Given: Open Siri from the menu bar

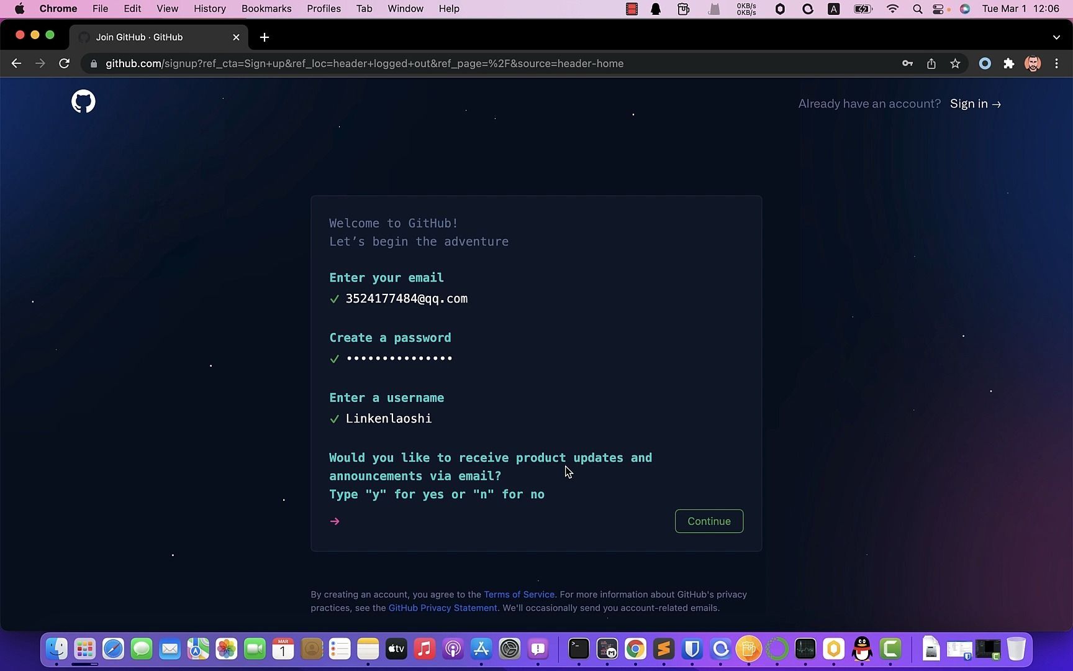Looking at the screenshot, I should click(x=964, y=9).
